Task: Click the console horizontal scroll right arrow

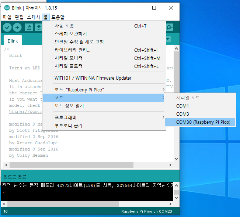Action: [170, 204]
